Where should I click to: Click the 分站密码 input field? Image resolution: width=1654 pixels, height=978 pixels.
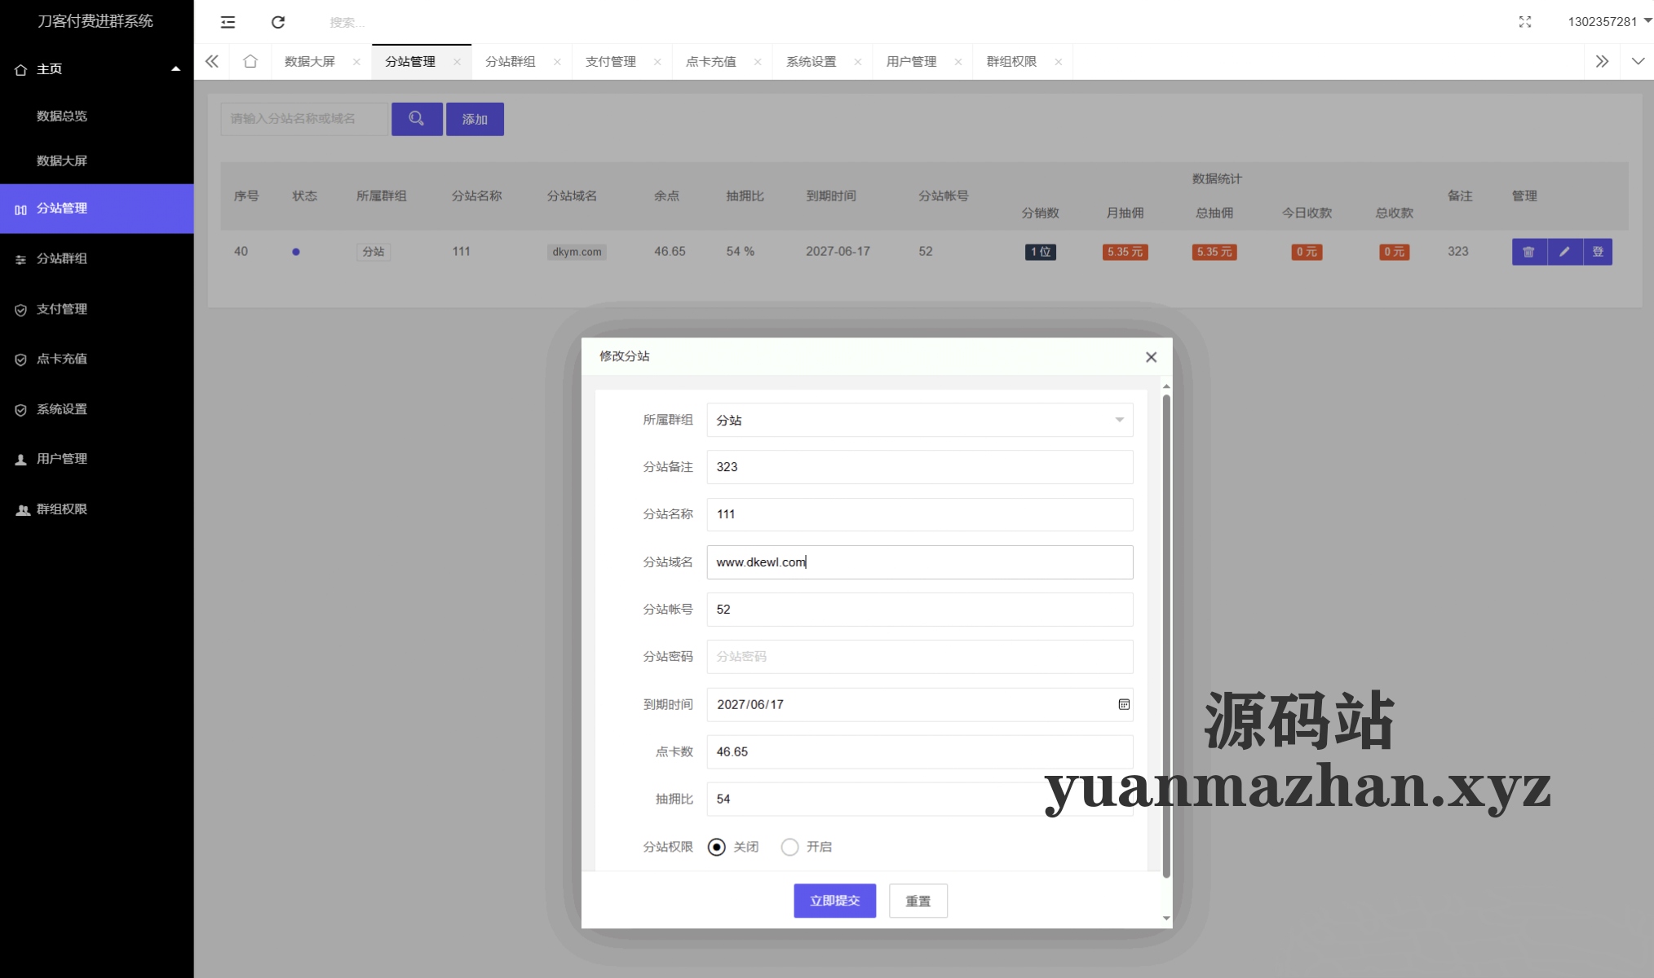[x=919, y=657]
